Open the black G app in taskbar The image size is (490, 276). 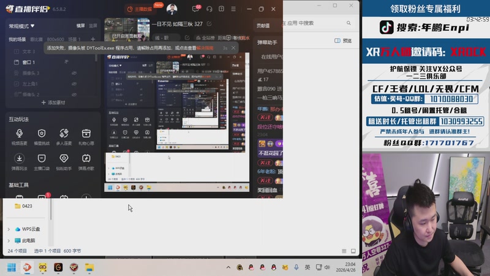[58, 267]
